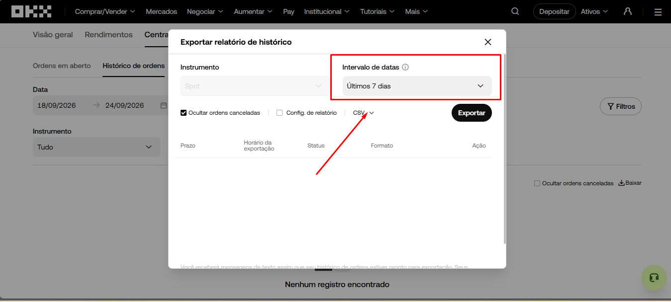The image size is (671, 302).
Task: Open the user profile icon
Action: point(628,11)
